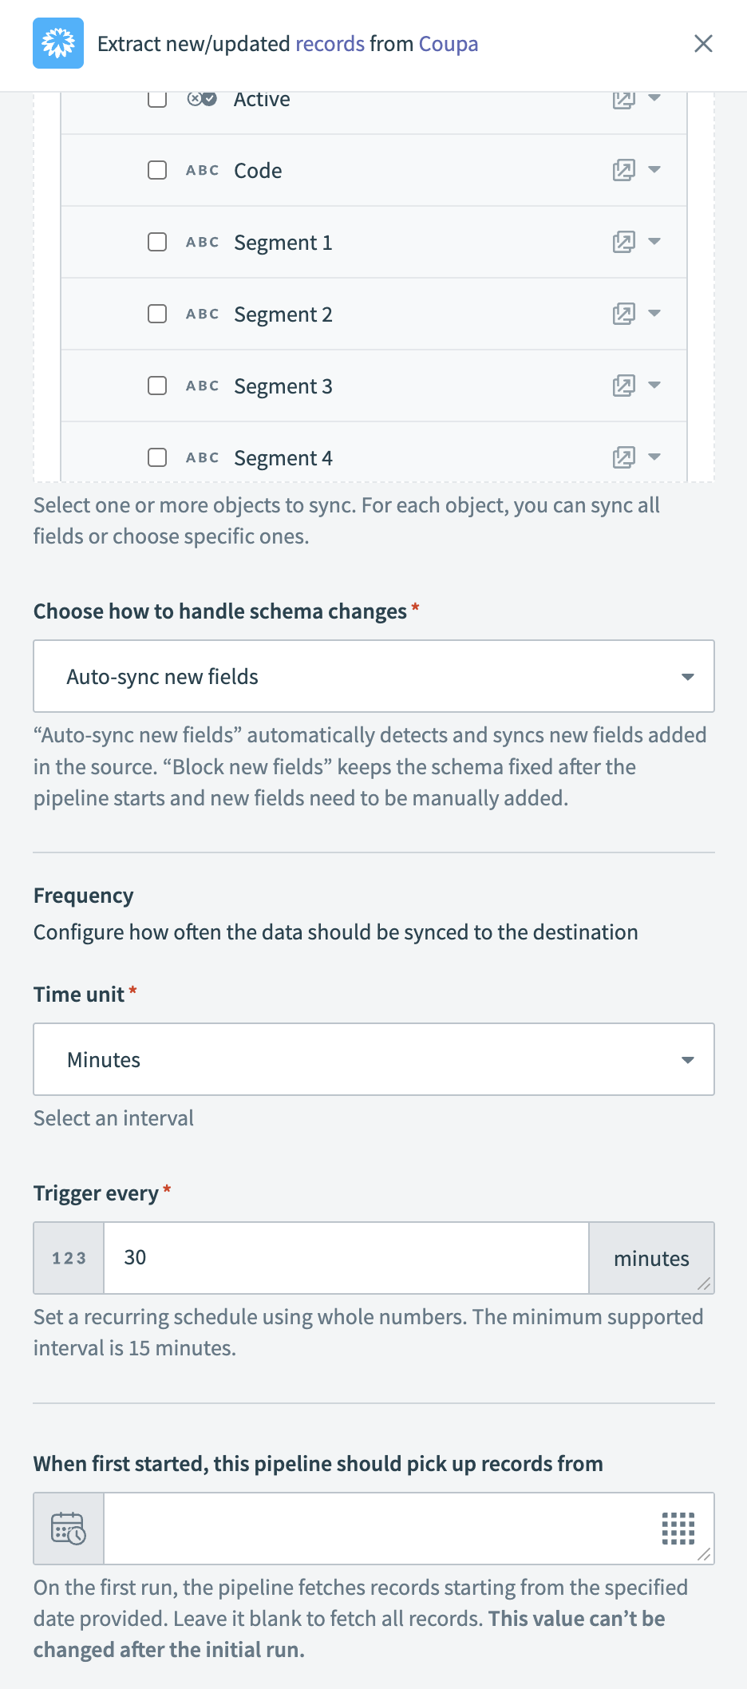Image resolution: width=747 pixels, height=1689 pixels.
Task: Click the ABC text-type icon for Segment 1
Action: coord(202,242)
